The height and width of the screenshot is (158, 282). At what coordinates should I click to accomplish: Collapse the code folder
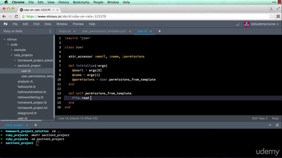[x=8, y=45]
